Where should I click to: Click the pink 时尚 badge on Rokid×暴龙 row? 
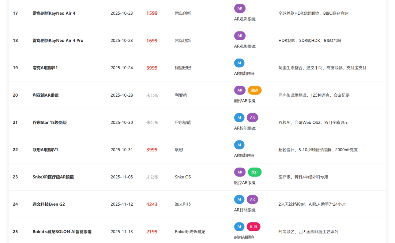(x=253, y=227)
